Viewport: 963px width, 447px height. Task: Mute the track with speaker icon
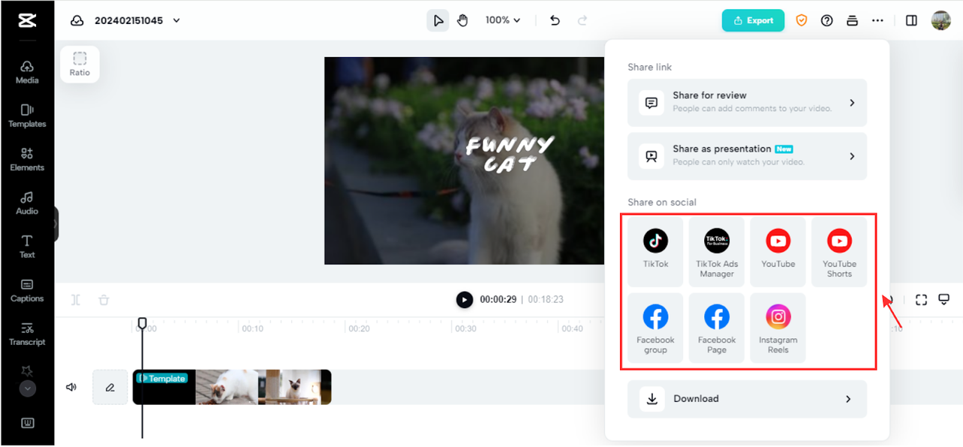(x=71, y=388)
